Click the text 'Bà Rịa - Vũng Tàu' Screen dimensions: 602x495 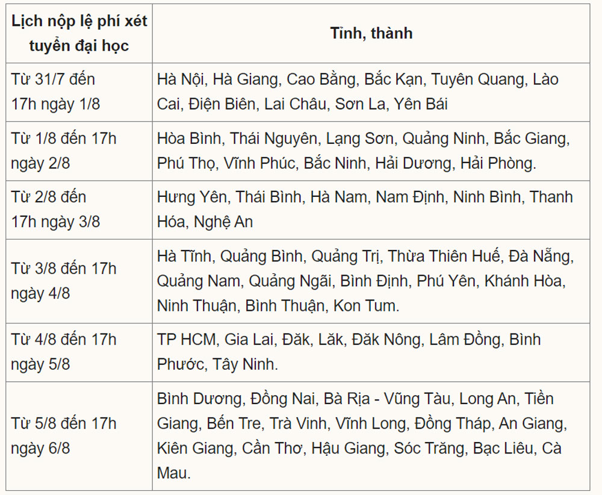coord(387,399)
